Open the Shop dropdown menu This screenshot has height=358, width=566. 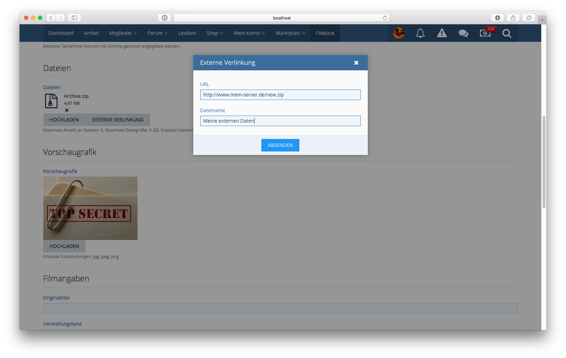coord(214,33)
